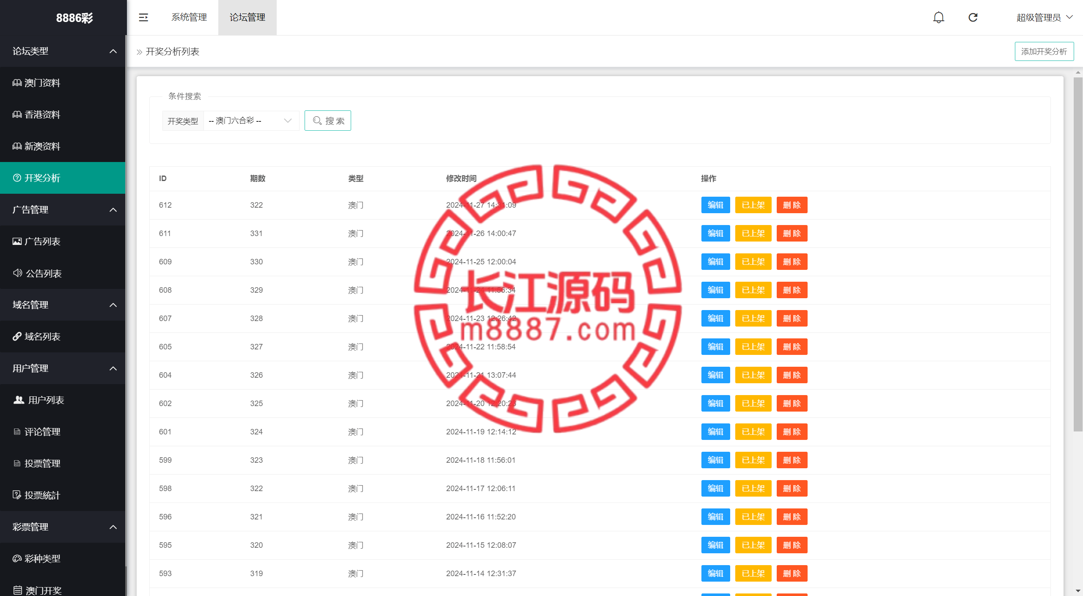Delete row with ID 599
Image resolution: width=1083 pixels, height=596 pixels.
tap(792, 460)
